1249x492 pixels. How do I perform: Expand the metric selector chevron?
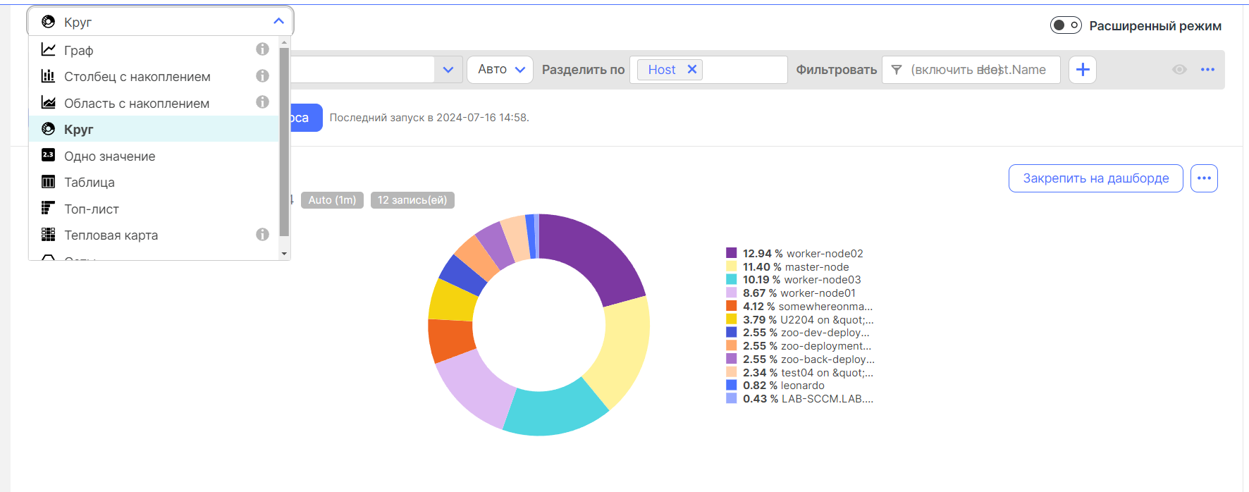coord(448,70)
